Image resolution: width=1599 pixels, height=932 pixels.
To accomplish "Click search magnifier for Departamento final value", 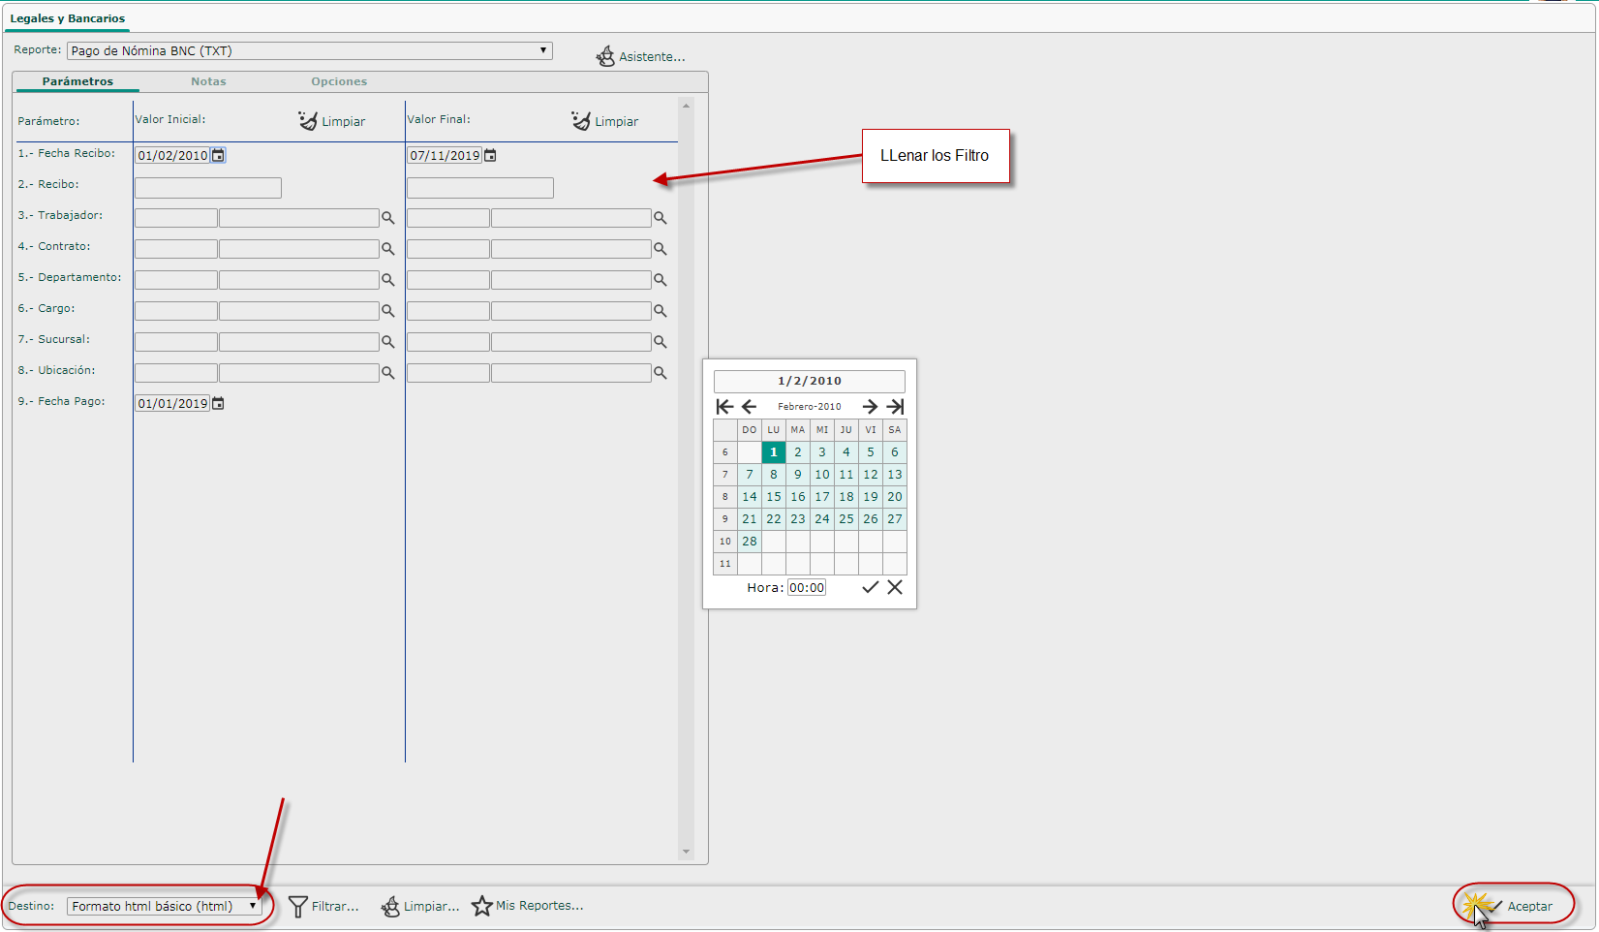I will pyautogui.click(x=660, y=280).
